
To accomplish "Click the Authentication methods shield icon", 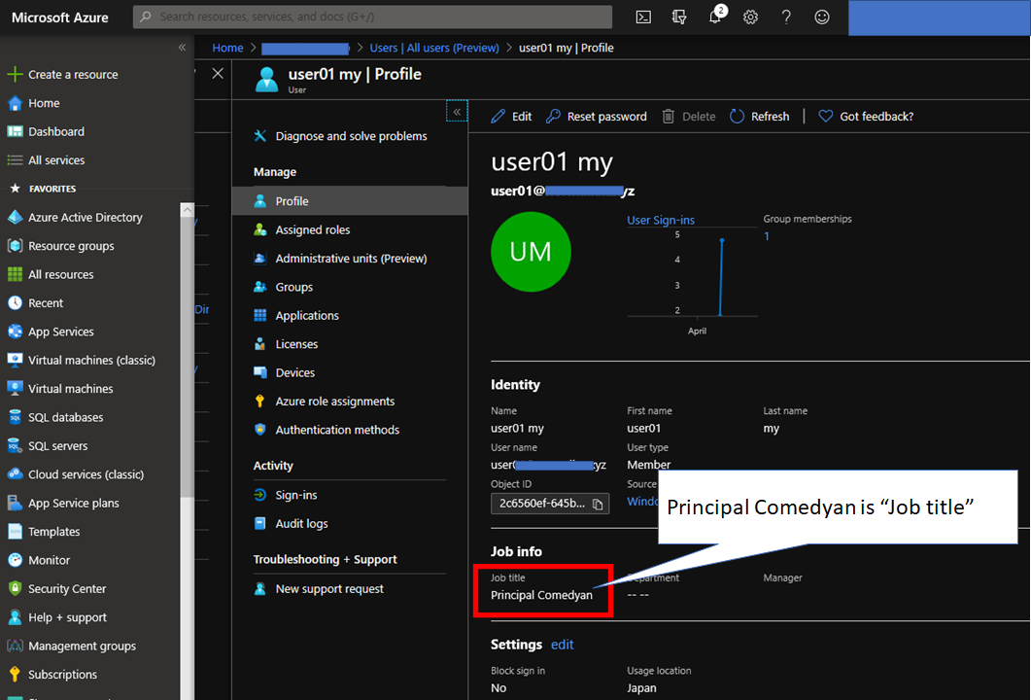I will [260, 430].
